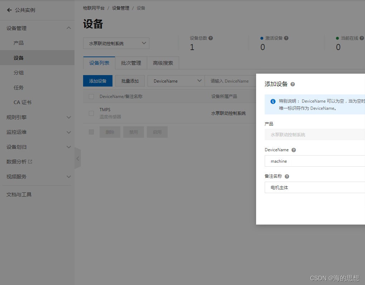365x285 pixels.
Task: Click help icon beside 当前在线
Action: [362, 38]
